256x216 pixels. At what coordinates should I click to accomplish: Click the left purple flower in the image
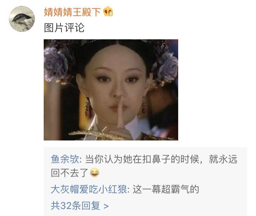tap(56, 64)
